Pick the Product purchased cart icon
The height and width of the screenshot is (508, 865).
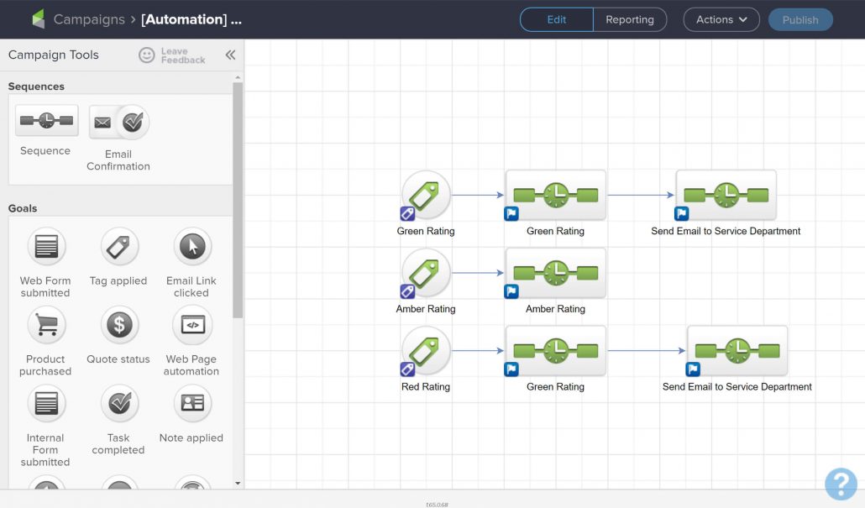click(46, 325)
